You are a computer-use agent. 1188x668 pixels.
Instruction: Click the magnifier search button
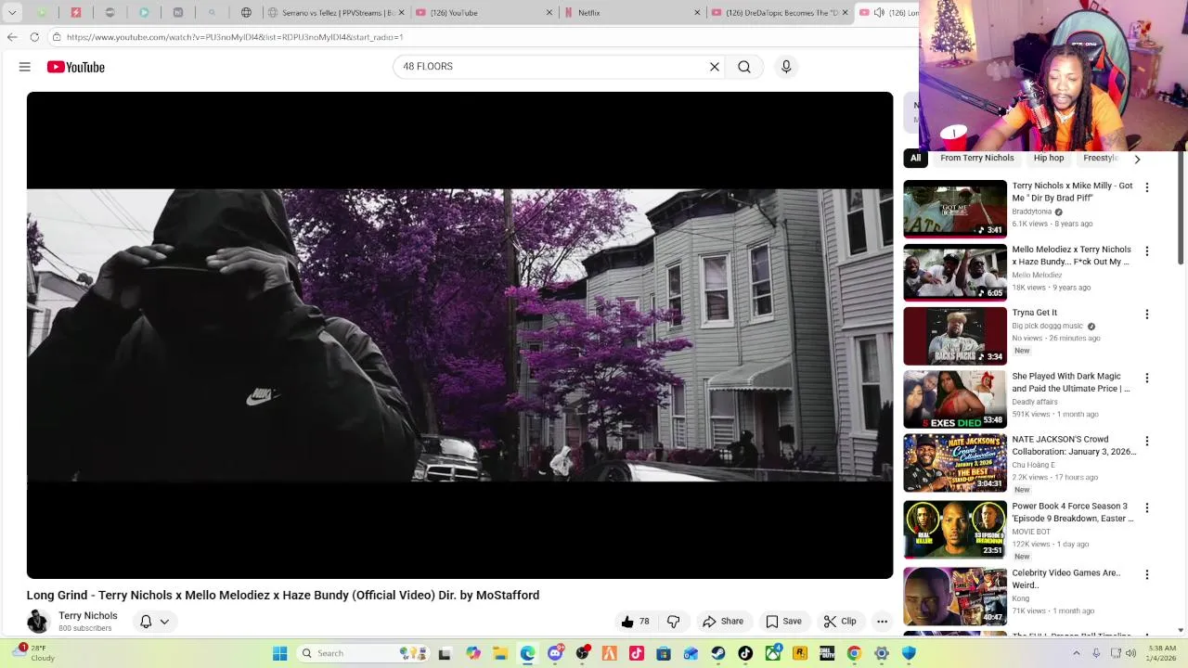point(744,67)
